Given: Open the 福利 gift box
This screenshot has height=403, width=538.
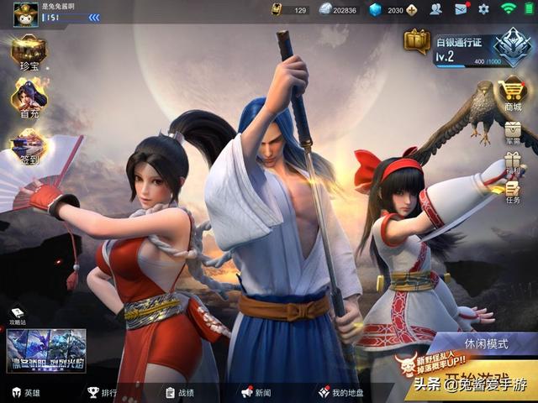Looking at the screenshot, I should coord(513,163).
